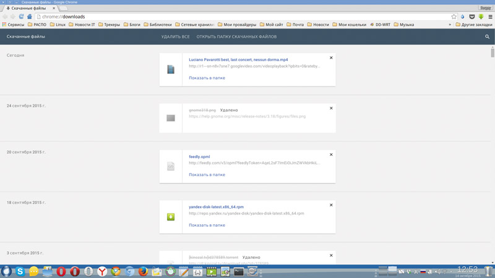Remove feedly.opml entry from the list

click(331, 154)
